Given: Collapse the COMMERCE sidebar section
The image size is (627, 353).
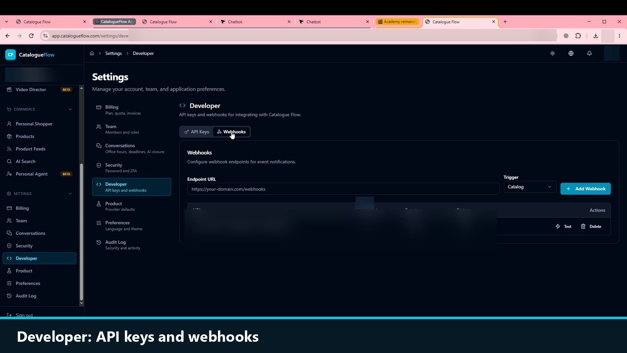Looking at the screenshot, I should click(x=70, y=109).
